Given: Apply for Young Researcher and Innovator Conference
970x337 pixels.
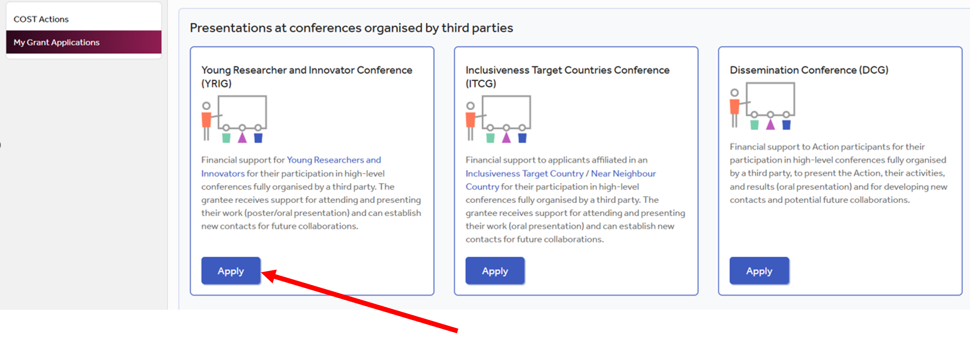Looking at the screenshot, I should point(231,271).
